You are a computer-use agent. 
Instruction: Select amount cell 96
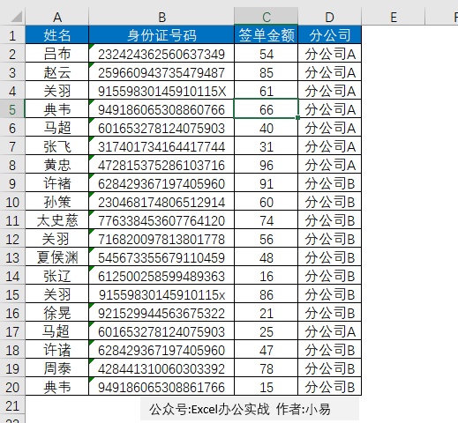click(x=267, y=165)
